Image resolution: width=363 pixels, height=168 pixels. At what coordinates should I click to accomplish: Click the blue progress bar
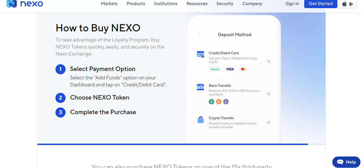click(x=172, y=144)
